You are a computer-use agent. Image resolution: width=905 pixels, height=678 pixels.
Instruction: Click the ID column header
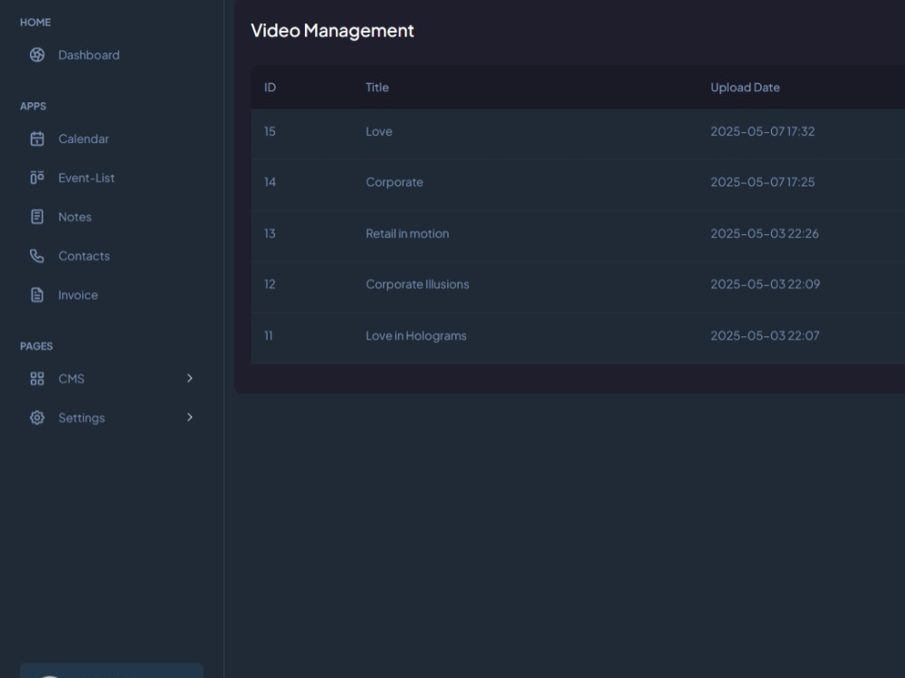270,88
